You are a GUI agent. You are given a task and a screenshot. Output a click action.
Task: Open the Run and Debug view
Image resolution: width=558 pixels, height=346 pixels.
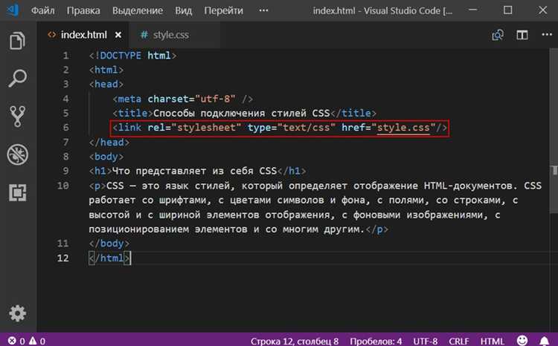tap(17, 154)
